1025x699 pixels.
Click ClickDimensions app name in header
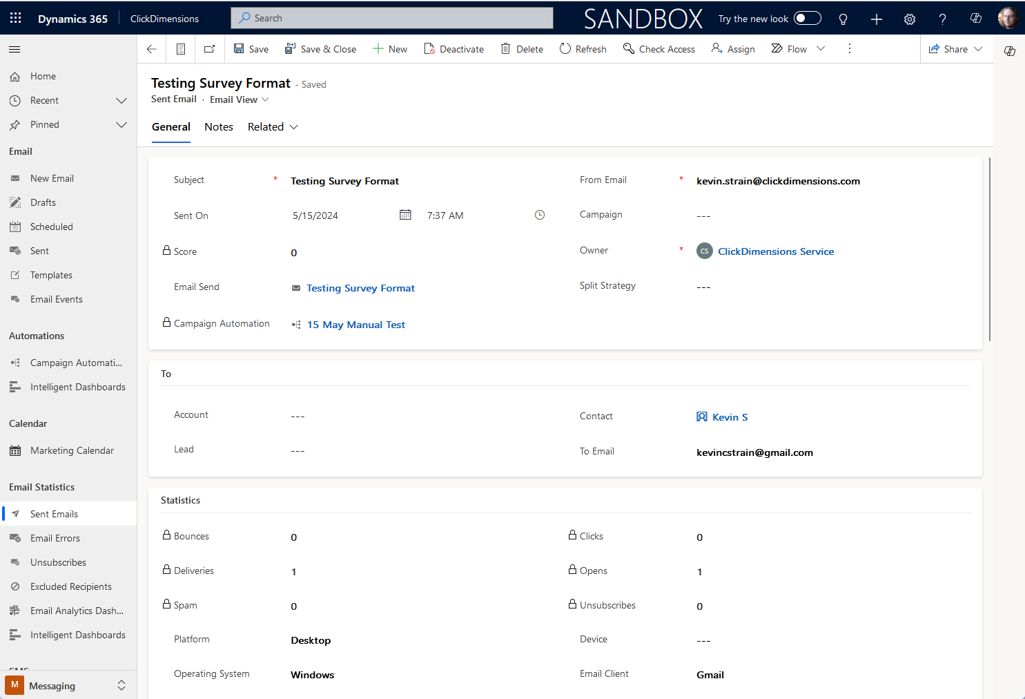[164, 19]
